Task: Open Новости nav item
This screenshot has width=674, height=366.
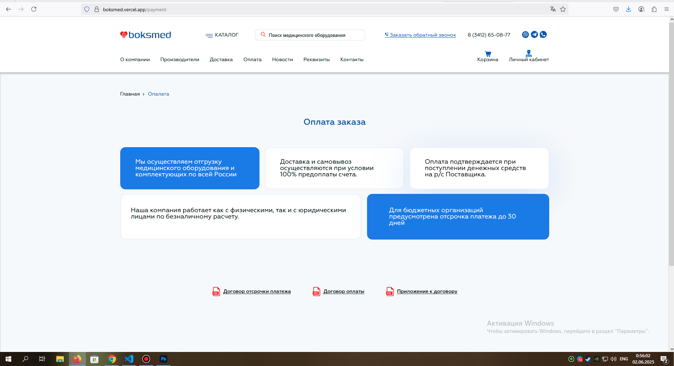Action: coord(282,59)
